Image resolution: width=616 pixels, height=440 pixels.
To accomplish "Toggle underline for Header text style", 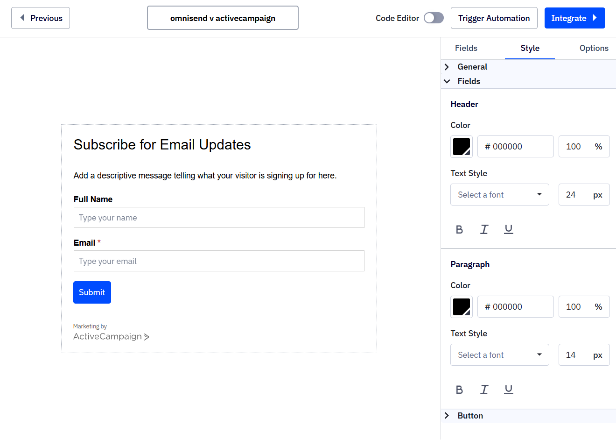I will pyautogui.click(x=509, y=229).
